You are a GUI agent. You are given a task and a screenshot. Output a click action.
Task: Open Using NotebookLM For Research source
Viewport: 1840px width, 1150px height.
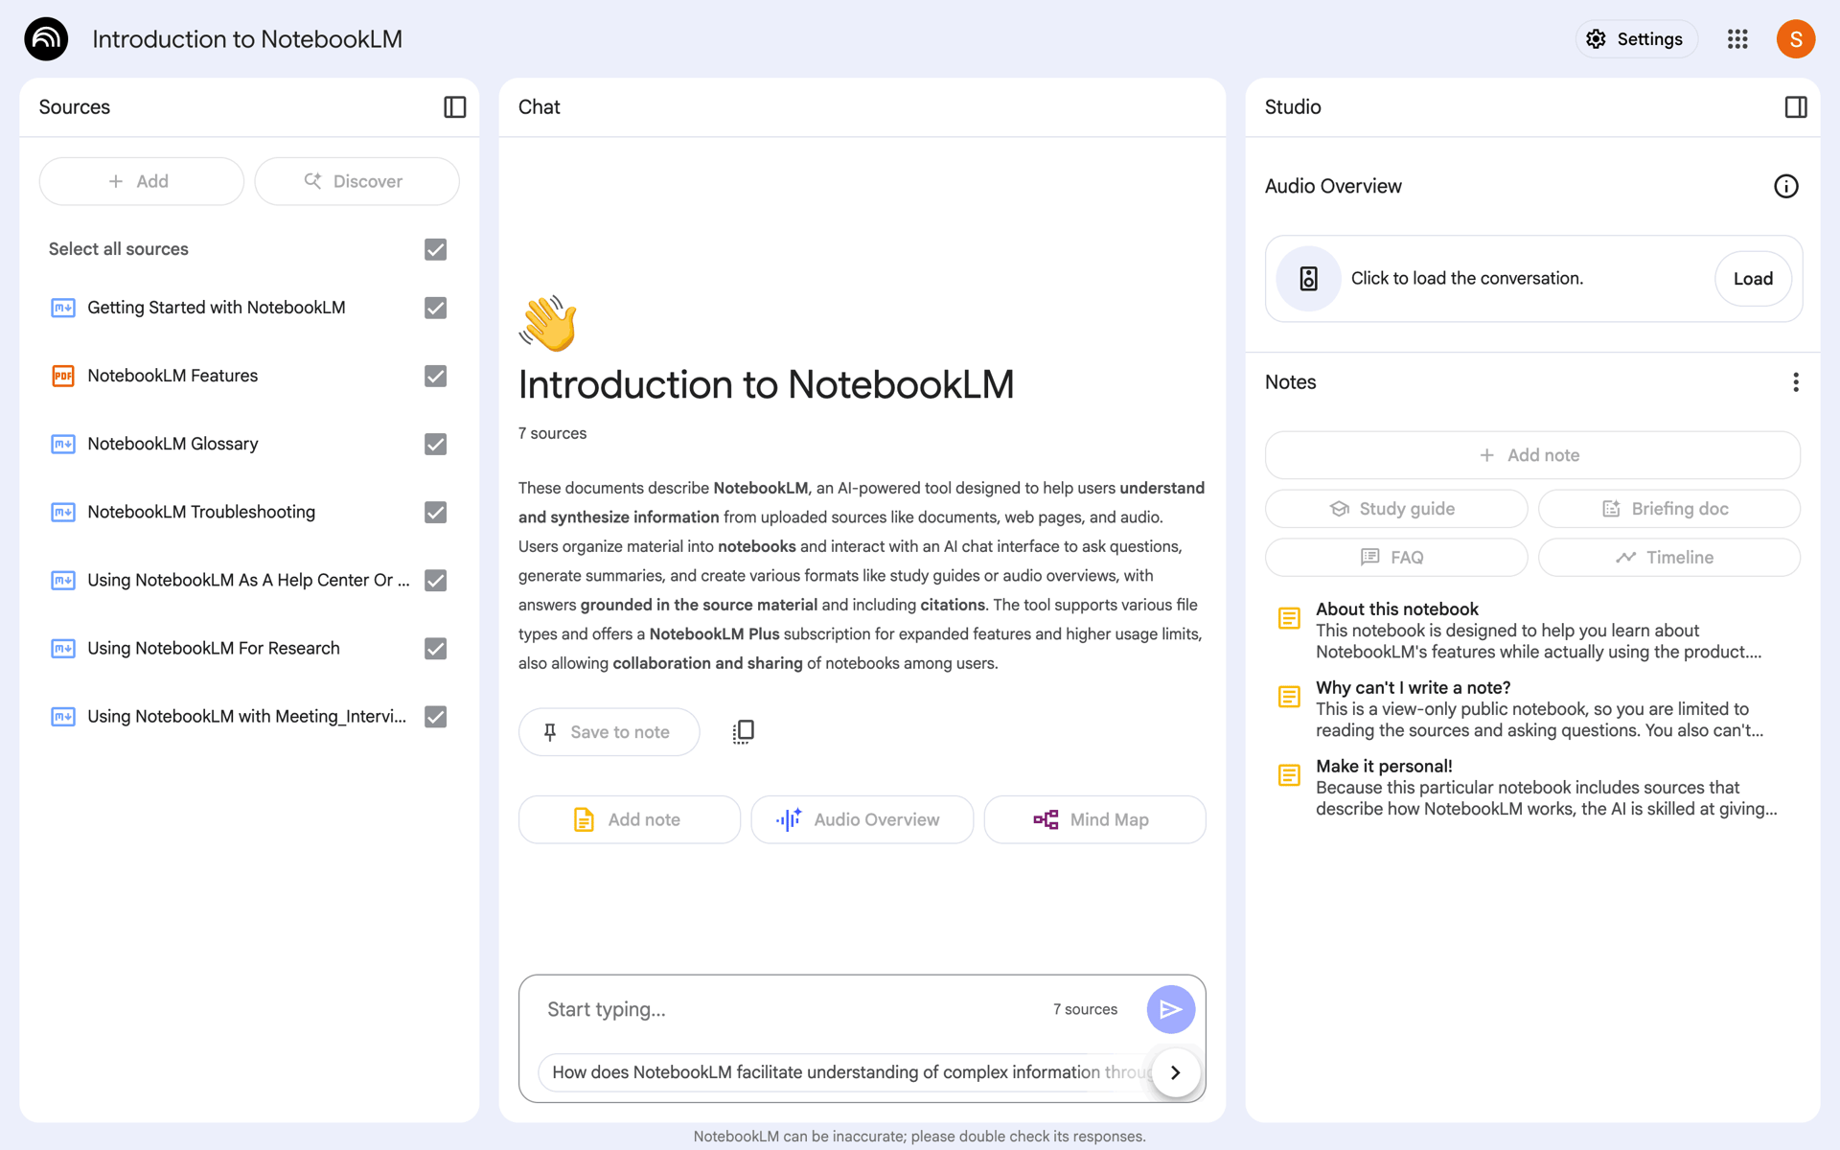click(x=214, y=649)
